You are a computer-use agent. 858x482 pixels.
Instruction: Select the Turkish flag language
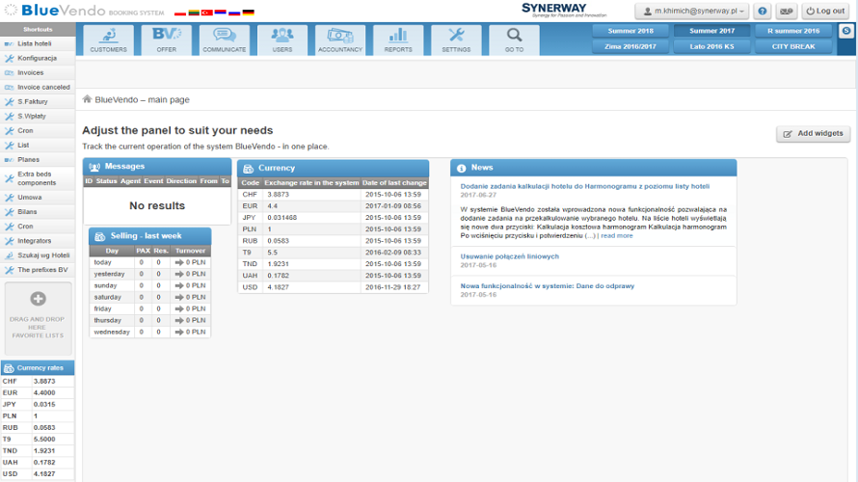(207, 13)
